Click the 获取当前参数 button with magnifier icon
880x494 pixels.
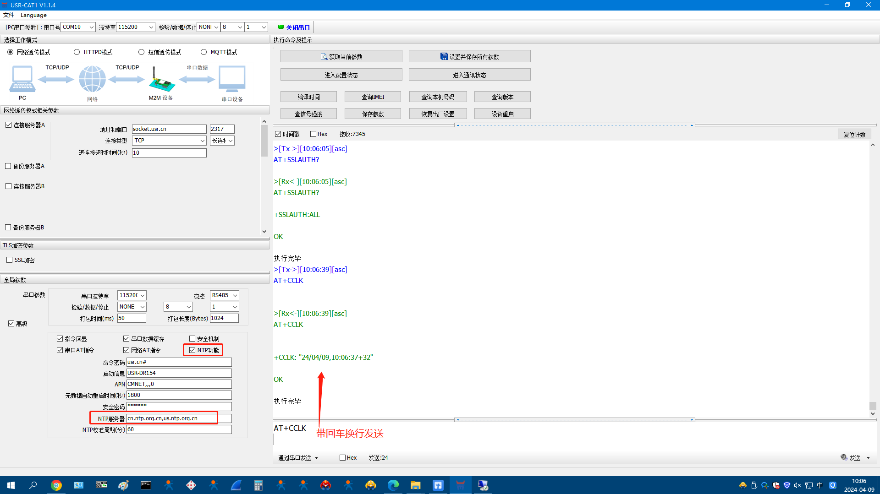click(x=341, y=57)
